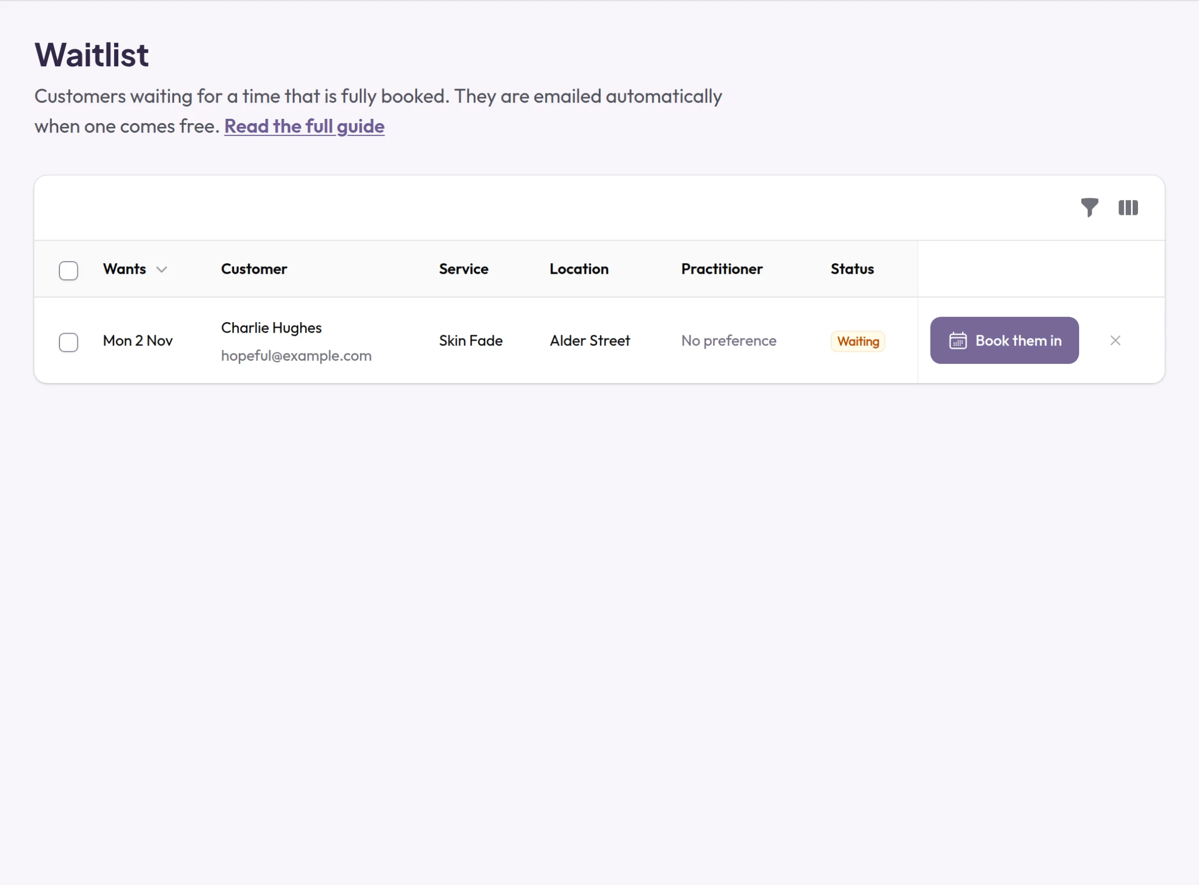Click the Practitioner column header
Viewport: 1199px width, 885px height.
click(x=722, y=269)
